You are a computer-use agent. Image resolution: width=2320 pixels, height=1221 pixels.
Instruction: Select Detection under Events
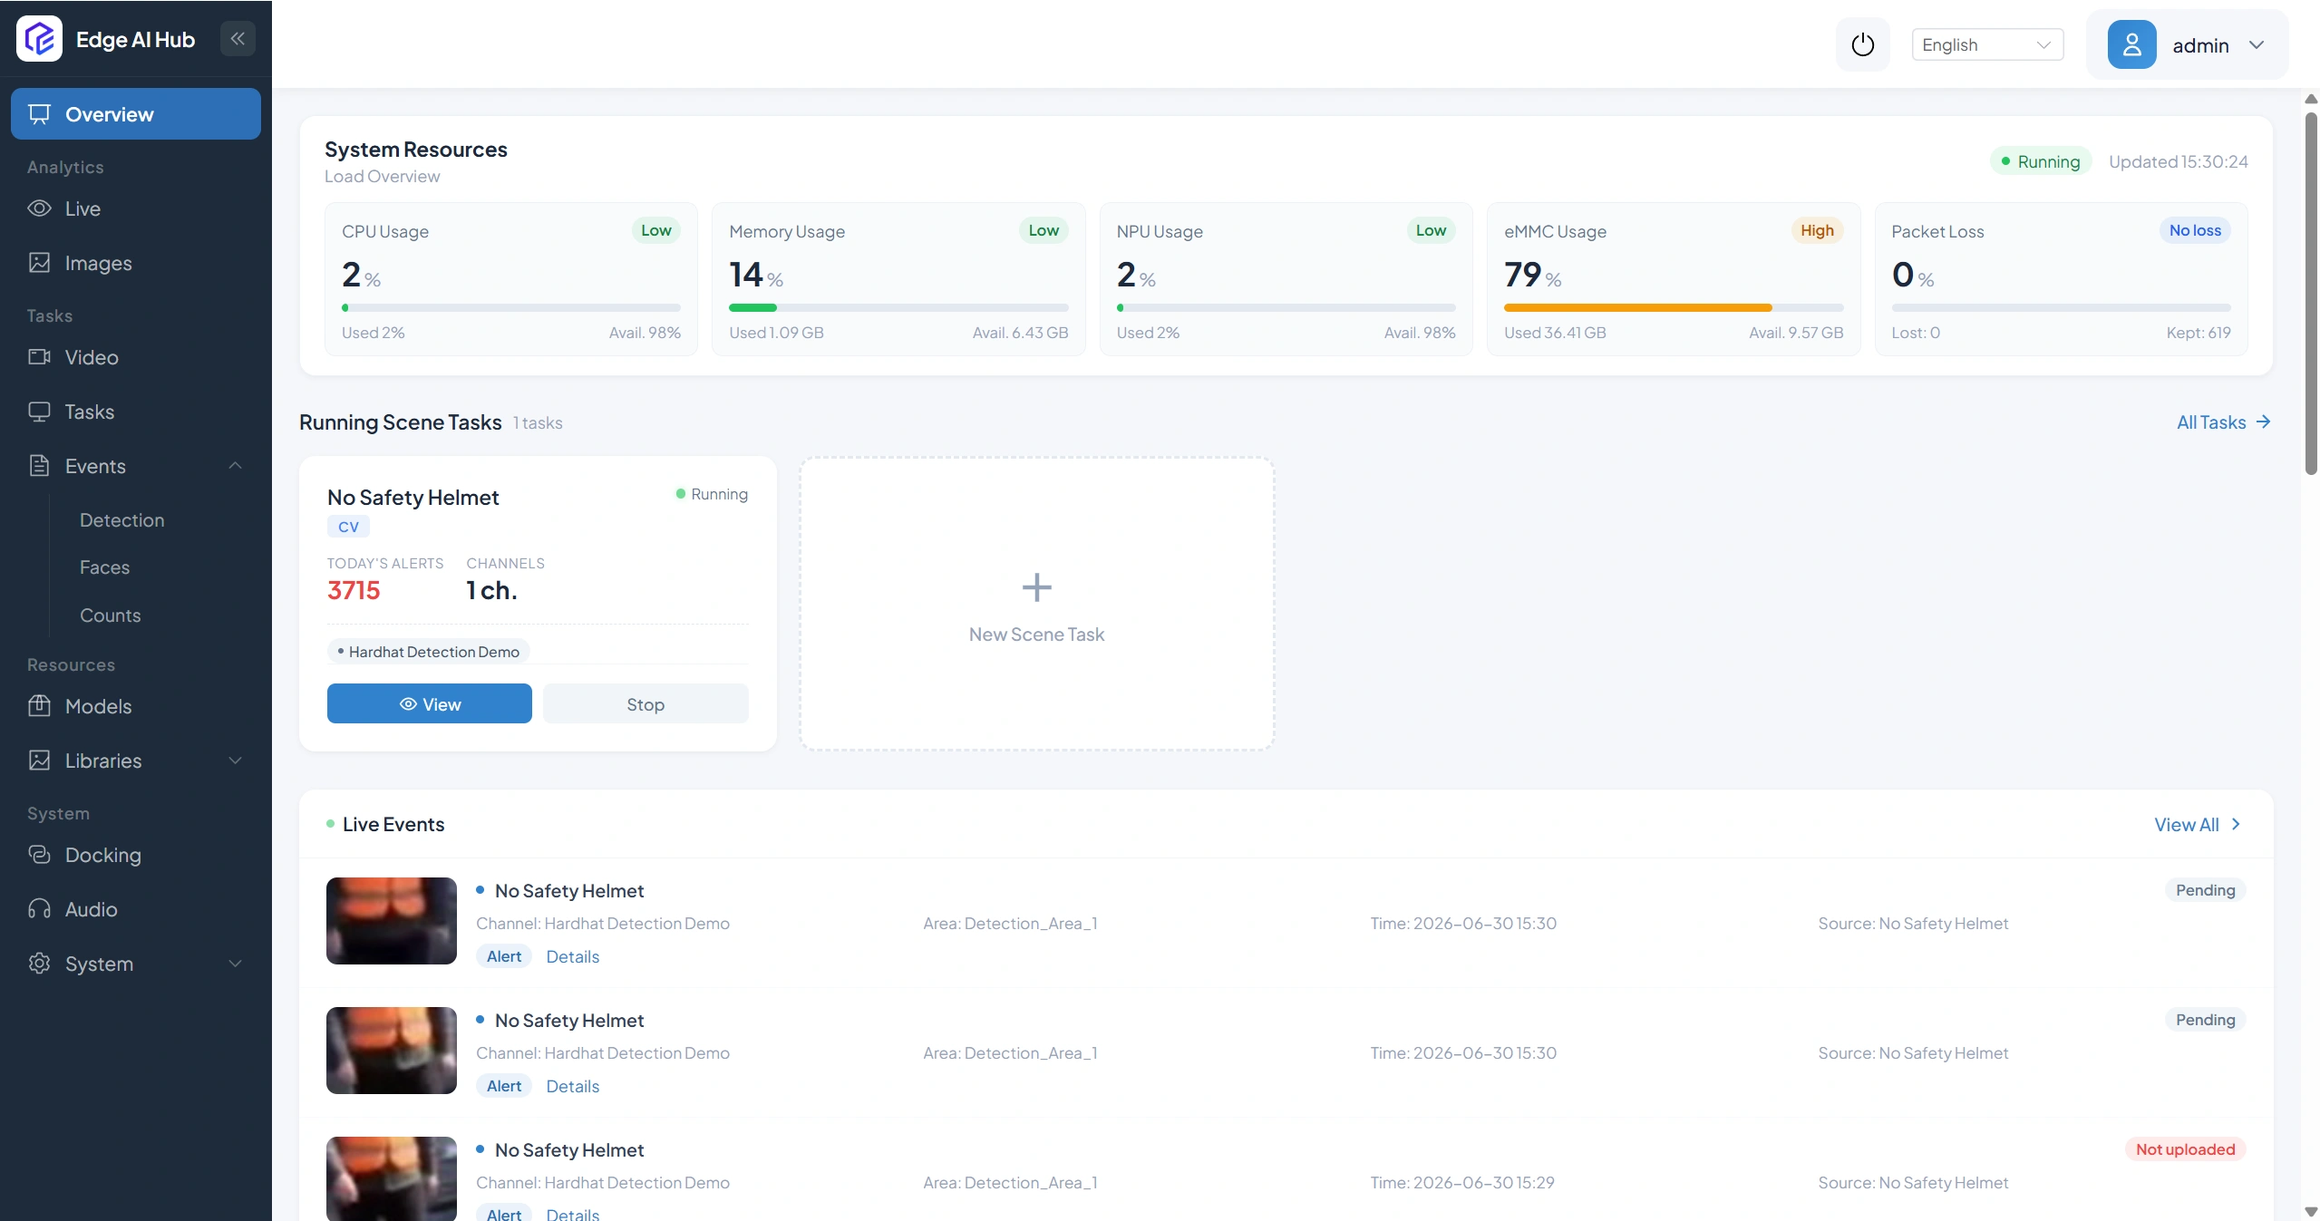(121, 520)
